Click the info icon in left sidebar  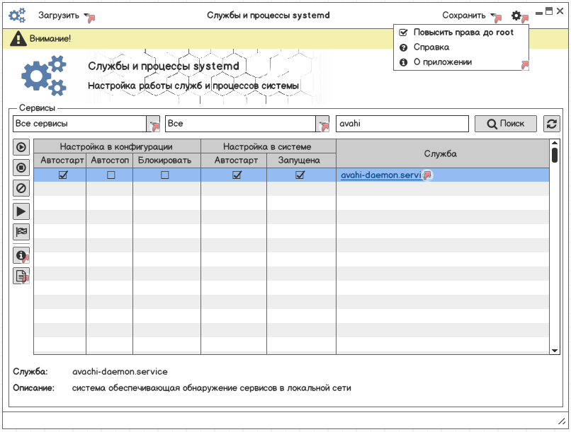pos(21,255)
